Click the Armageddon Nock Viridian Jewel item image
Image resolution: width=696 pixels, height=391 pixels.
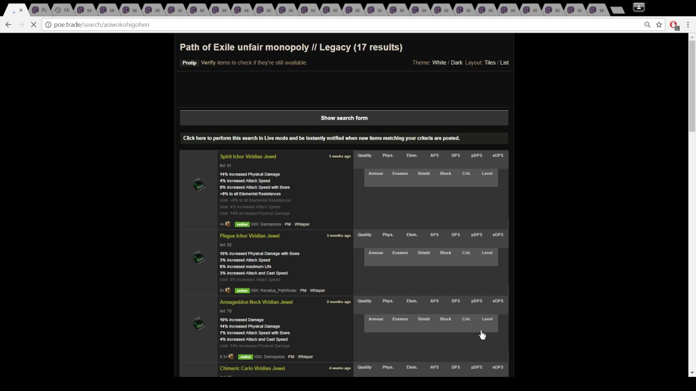click(198, 324)
